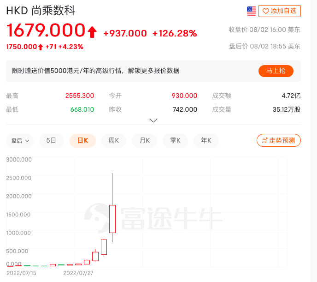Image resolution: width=317 pixels, height=282 pixels.
Task: Click the tallest red candlestick in the chart
Action: coord(112,218)
